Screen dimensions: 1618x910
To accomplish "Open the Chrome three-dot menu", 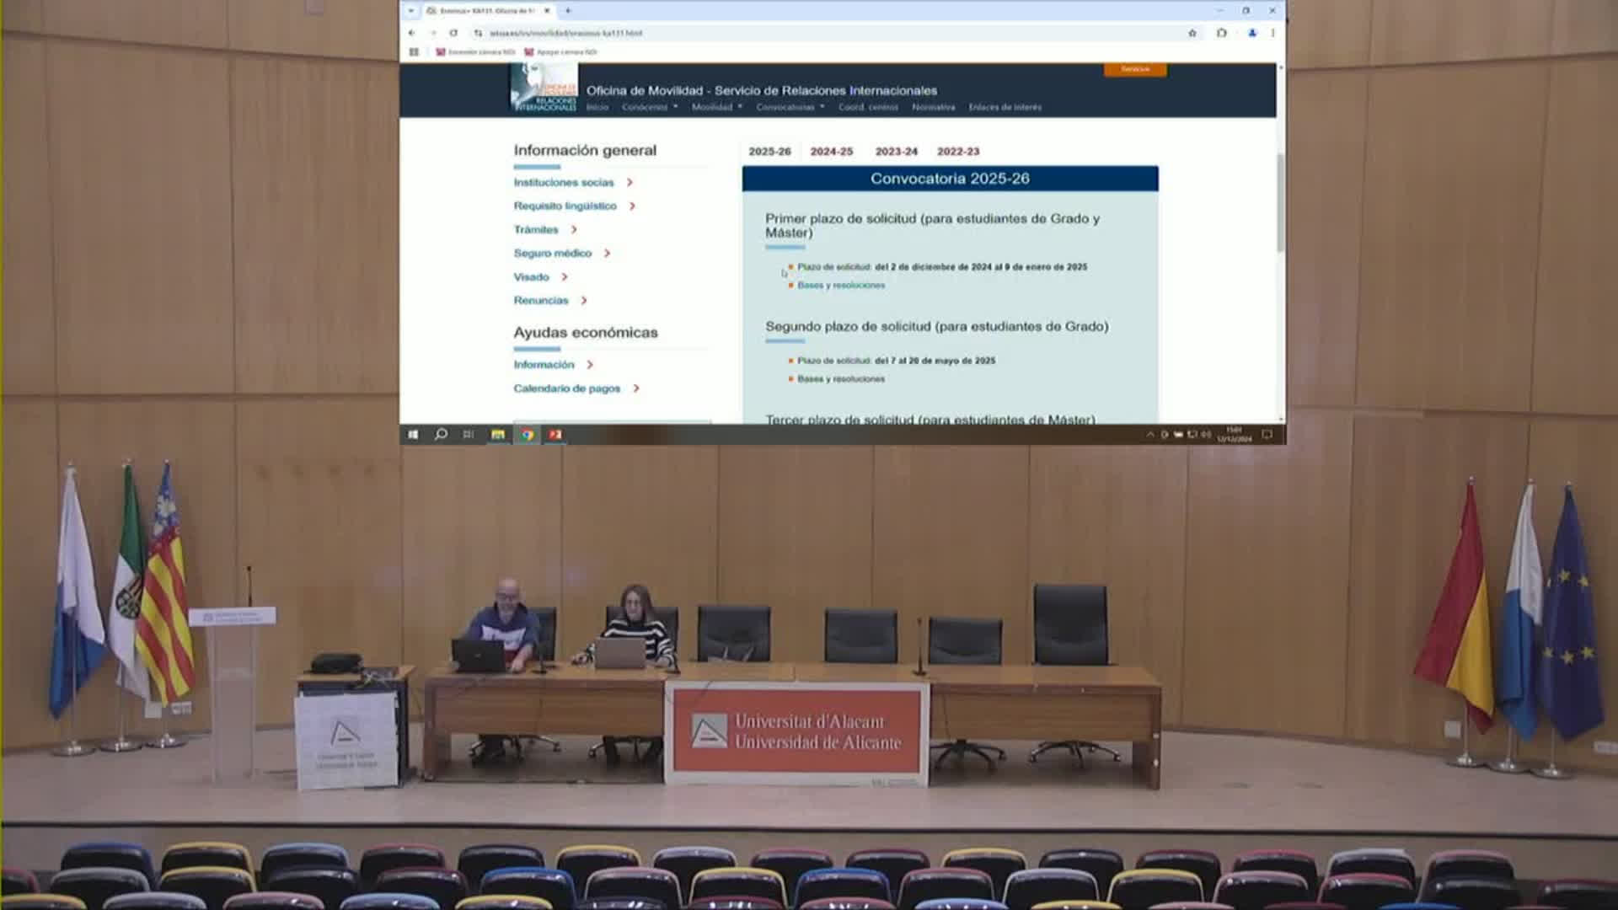I will [x=1272, y=33].
